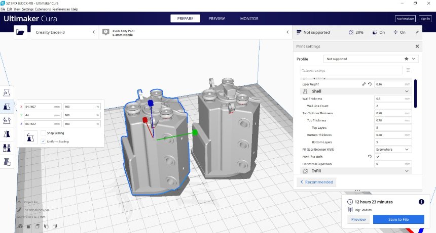Click the print settings scrollbar
Viewport: 436px width, 233px height.
pos(415,94)
